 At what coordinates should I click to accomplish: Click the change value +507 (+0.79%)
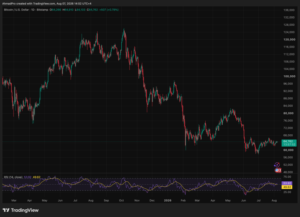tap(109, 10)
